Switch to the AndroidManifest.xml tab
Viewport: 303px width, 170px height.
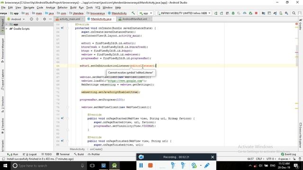click(134, 19)
